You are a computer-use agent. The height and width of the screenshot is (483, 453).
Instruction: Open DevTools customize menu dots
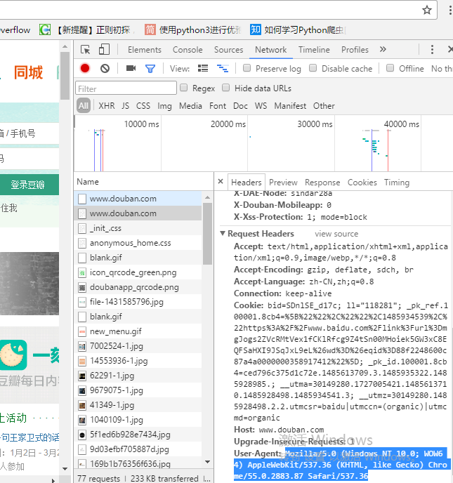[x=432, y=50]
